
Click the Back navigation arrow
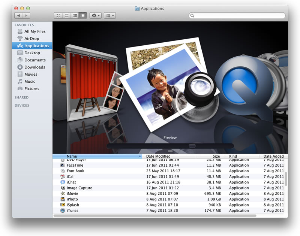pyautogui.click(x=19, y=15)
